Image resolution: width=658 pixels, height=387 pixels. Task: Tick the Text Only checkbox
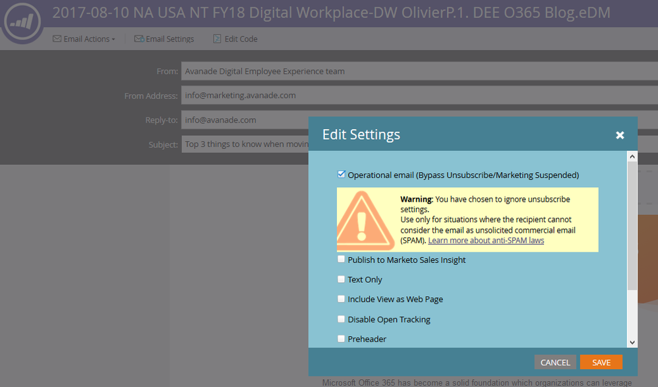pos(341,279)
